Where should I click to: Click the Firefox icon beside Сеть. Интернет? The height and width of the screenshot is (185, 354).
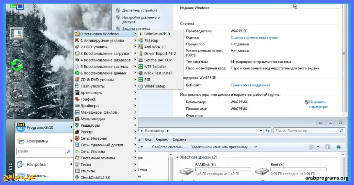pos(77,138)
